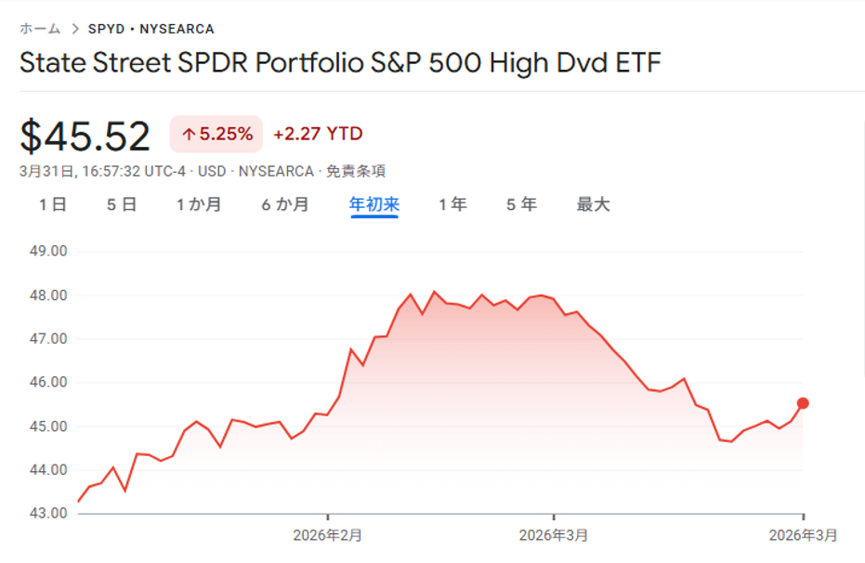Click the $45.52 price figure
The image size is (865, 563).
tap(85, 137)
